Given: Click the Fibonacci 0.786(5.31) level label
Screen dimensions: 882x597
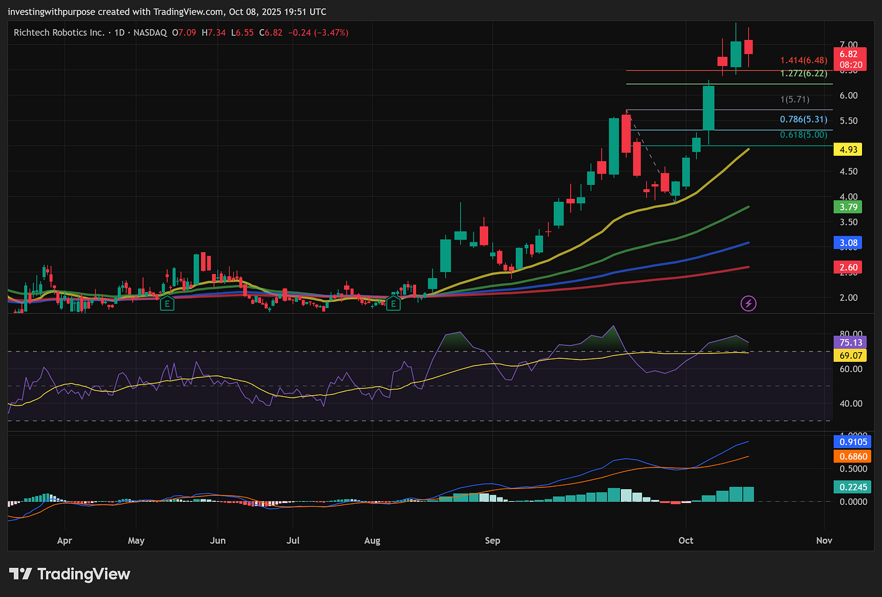Looking at the screenshot, I should (804, 119).
